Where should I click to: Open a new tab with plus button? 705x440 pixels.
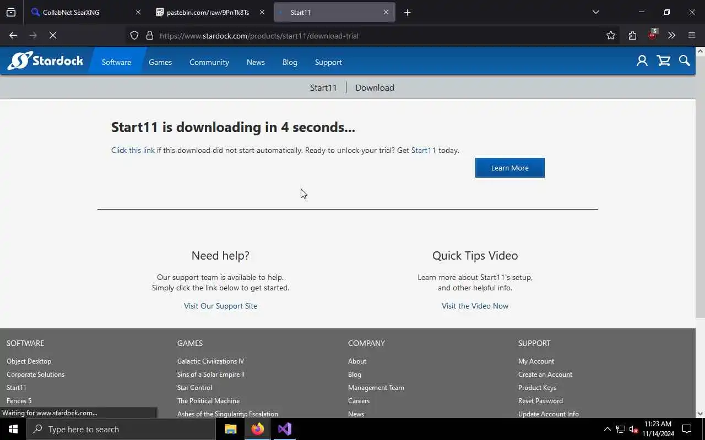407,12
